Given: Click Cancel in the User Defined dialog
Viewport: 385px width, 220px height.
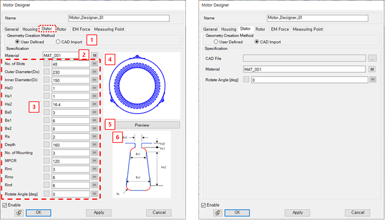Looking at the screenshot, I should 159,213.
